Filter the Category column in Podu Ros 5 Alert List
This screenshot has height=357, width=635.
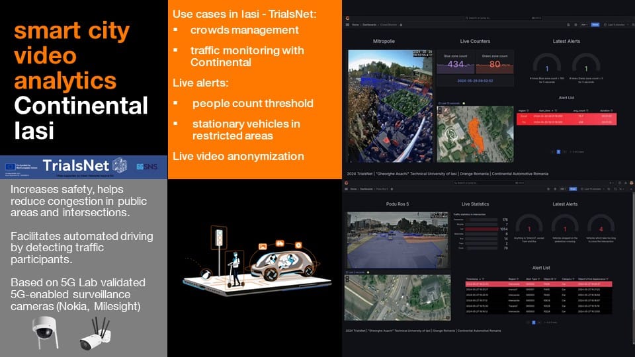(x=573, y=279)
